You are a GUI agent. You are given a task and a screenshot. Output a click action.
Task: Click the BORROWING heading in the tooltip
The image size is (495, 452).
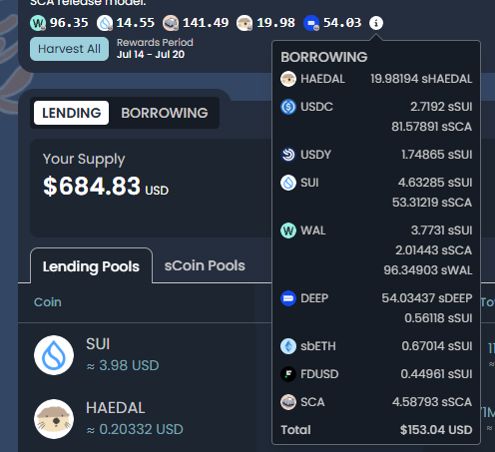click(x=324, y=57)
